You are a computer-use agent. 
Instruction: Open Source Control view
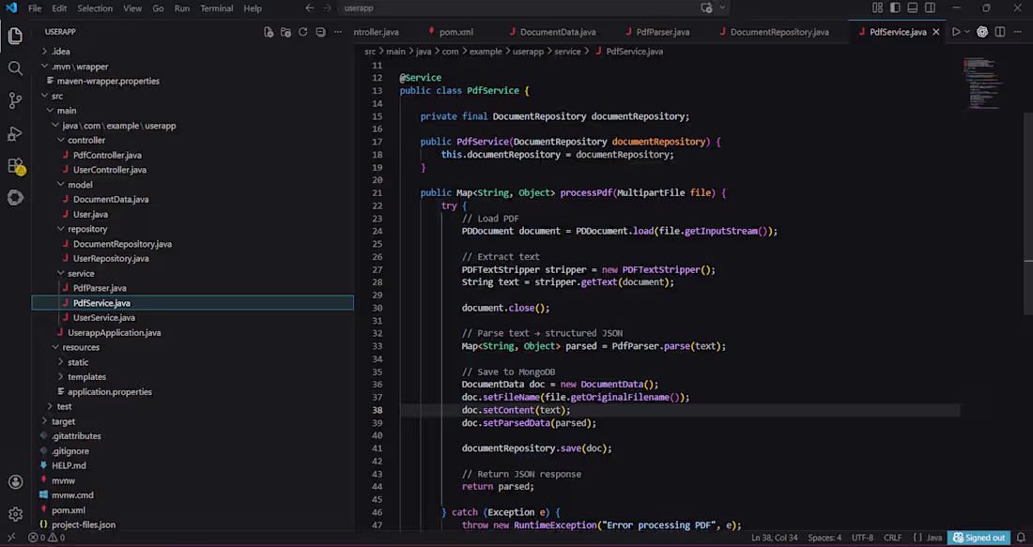(15, 99)
